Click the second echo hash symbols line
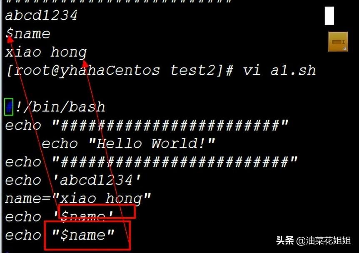This screenshot has width=359, height=253. pyautogui.click(x=151, y=162)
